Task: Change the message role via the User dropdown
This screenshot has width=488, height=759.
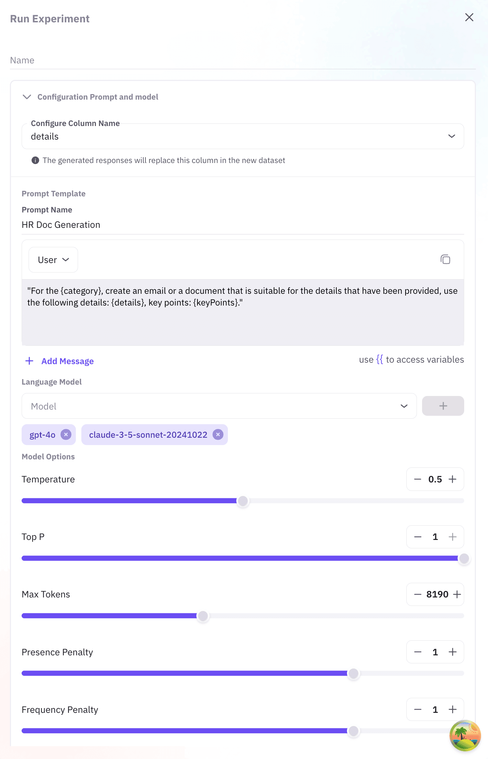Action: pos(53,259)
